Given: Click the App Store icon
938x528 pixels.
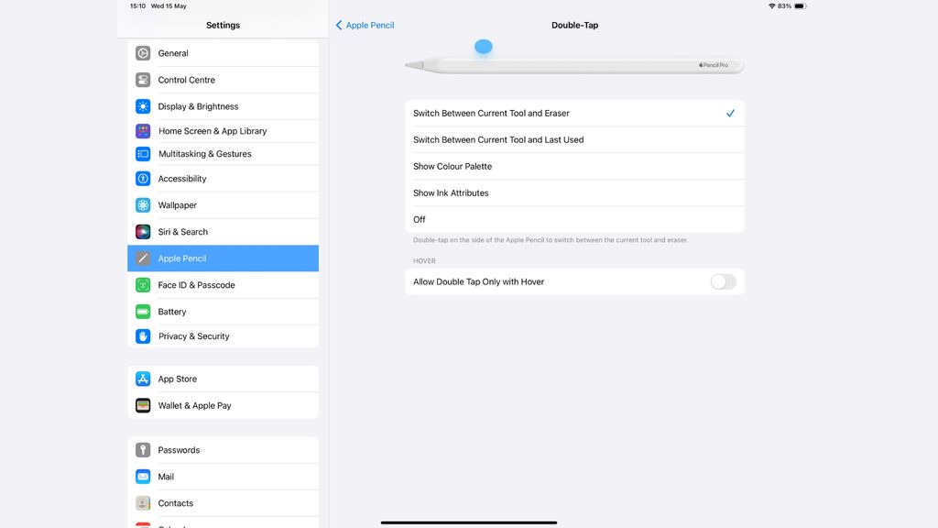Looking at the screenshot, I should (x=143, y=378).
